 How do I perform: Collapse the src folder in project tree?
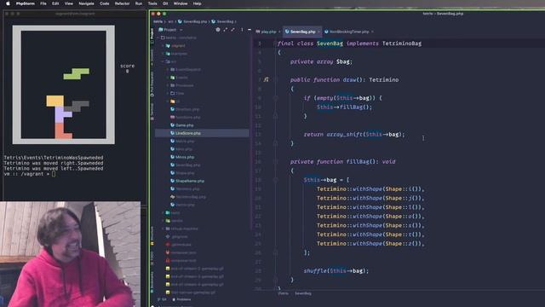(x=163, y=61)
